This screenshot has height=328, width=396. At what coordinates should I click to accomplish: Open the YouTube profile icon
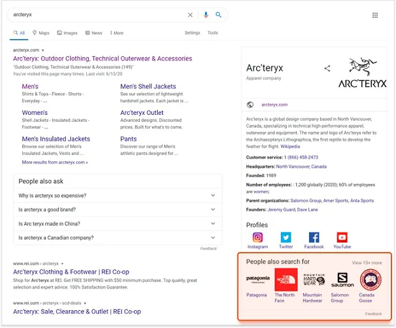tap(342, 237)
